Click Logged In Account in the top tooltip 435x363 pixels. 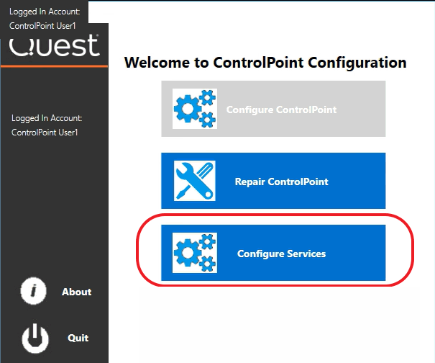pyautogui.click(x=44, y=11)
